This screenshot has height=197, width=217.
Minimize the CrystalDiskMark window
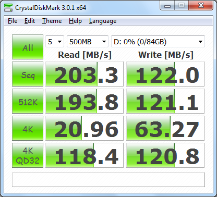[167, 6]
